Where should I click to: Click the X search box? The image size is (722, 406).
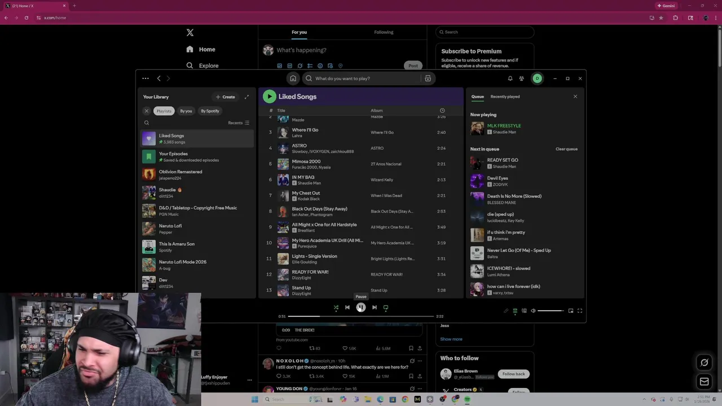tap(485, 32)
